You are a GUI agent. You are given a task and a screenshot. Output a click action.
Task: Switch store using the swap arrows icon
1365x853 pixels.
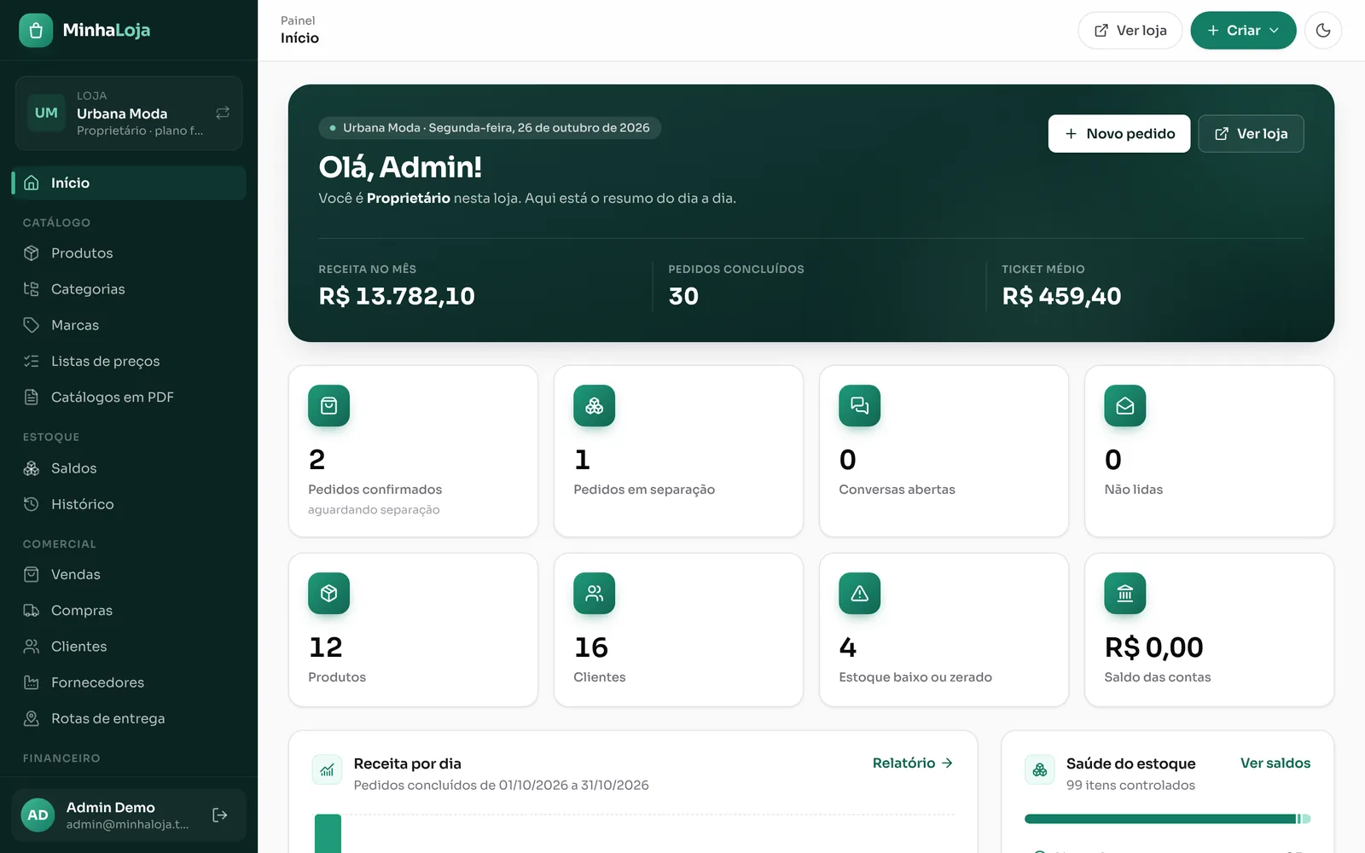(223, 113)
